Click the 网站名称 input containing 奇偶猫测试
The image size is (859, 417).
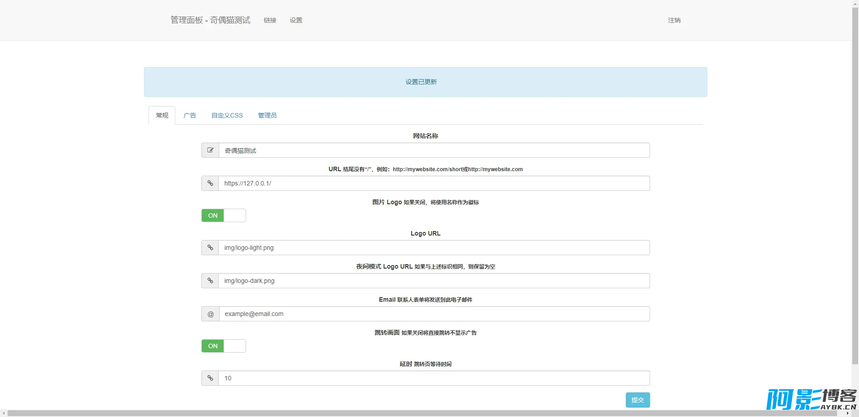click(434, 151)
